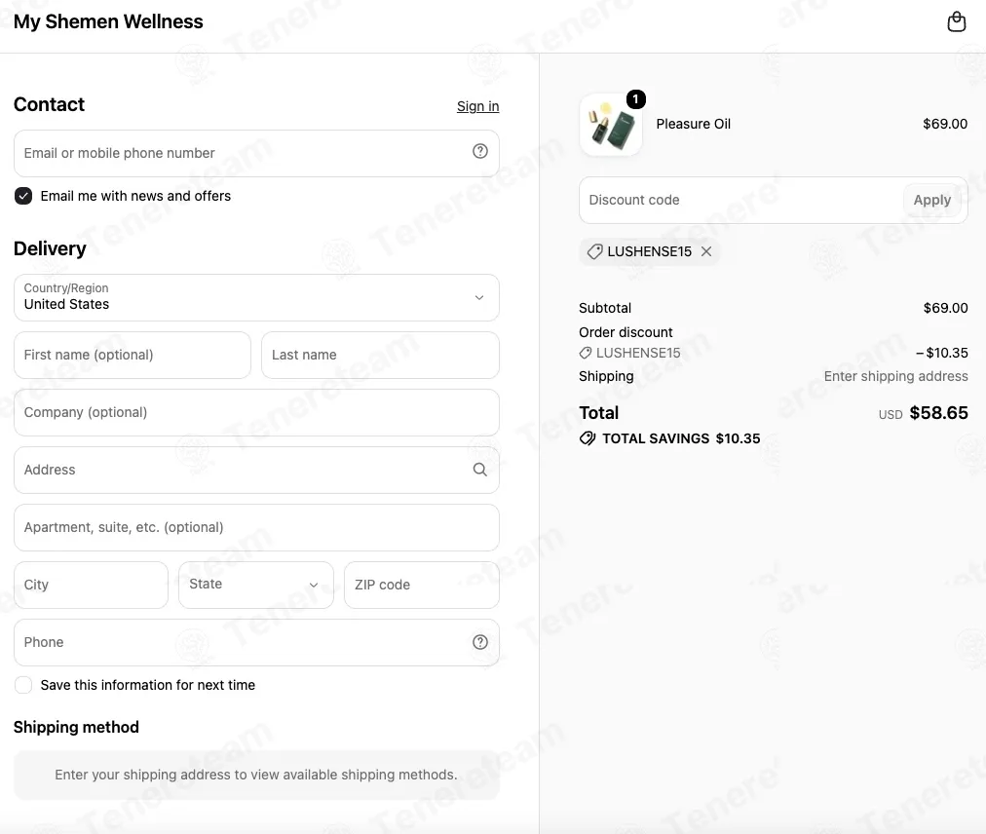Open the shopping bag cart icon
The image size is (986, 834).
(957, 22)
